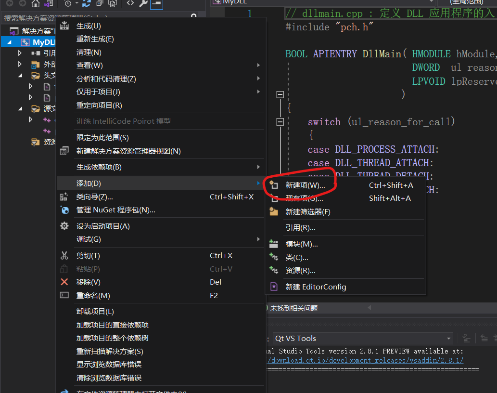The height and width of the screenshot is (393, 497).
Task: Click the 未找到相关问题 status indicator
Action: (293, 308)
